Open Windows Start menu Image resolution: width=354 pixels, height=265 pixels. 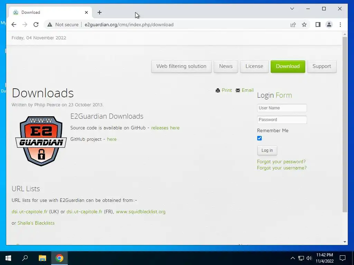coord(8,258)
